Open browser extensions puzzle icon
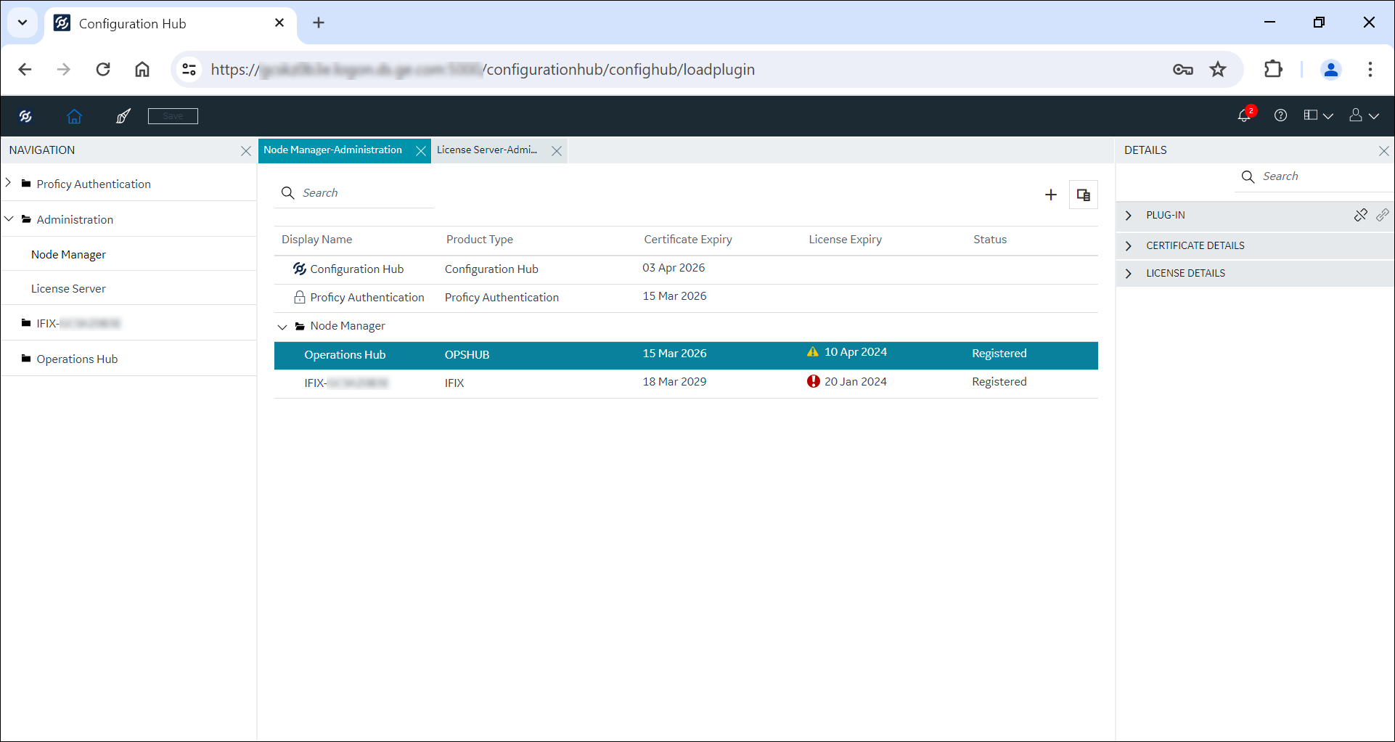This screenshot has width=1395, height=742. pyautogui.click(x=1274, y=70)
